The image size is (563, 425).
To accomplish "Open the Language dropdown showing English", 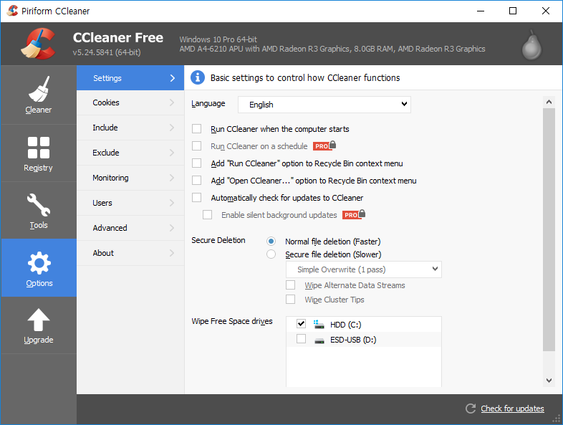I will point(324,105).
